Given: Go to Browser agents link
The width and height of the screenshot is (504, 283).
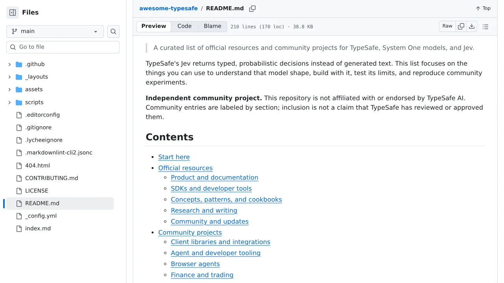Looking at the screenshot, I should point(195,264).
